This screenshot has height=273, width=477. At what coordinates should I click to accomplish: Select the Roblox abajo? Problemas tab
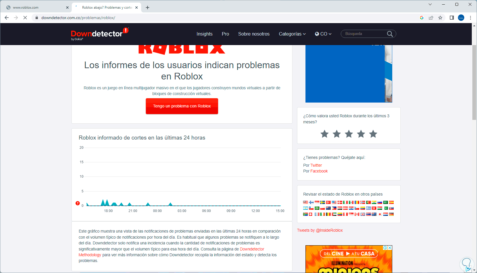106,8
